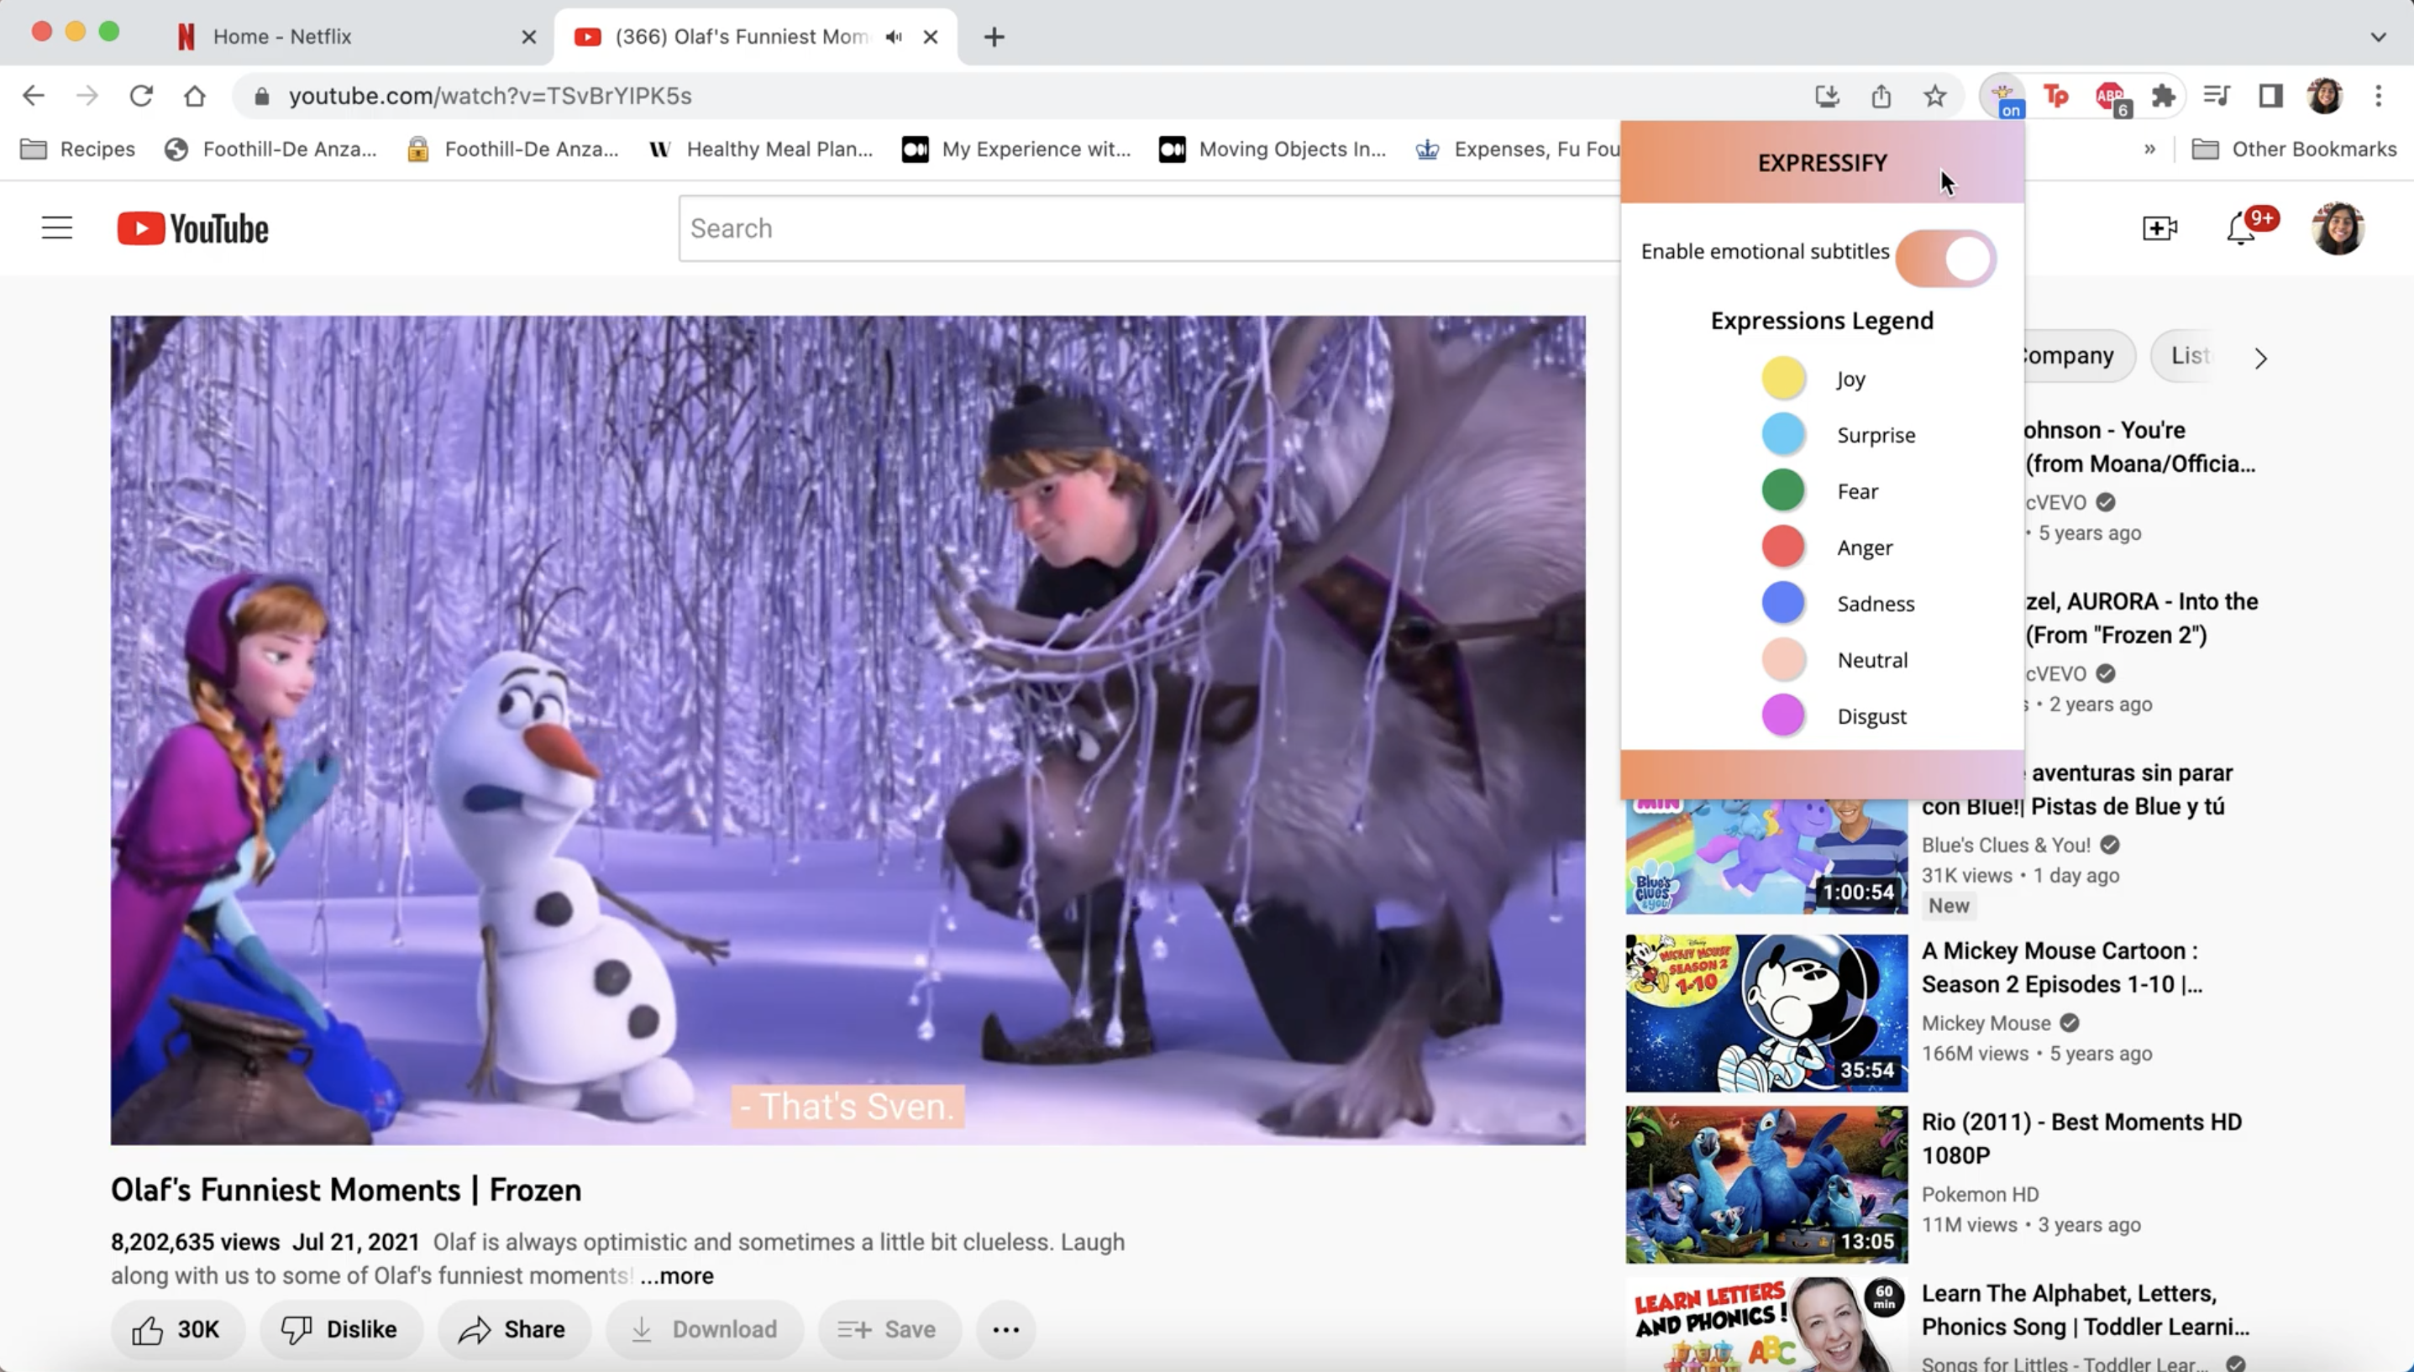Click the yellow Joy color swatch

[1782, 379]
